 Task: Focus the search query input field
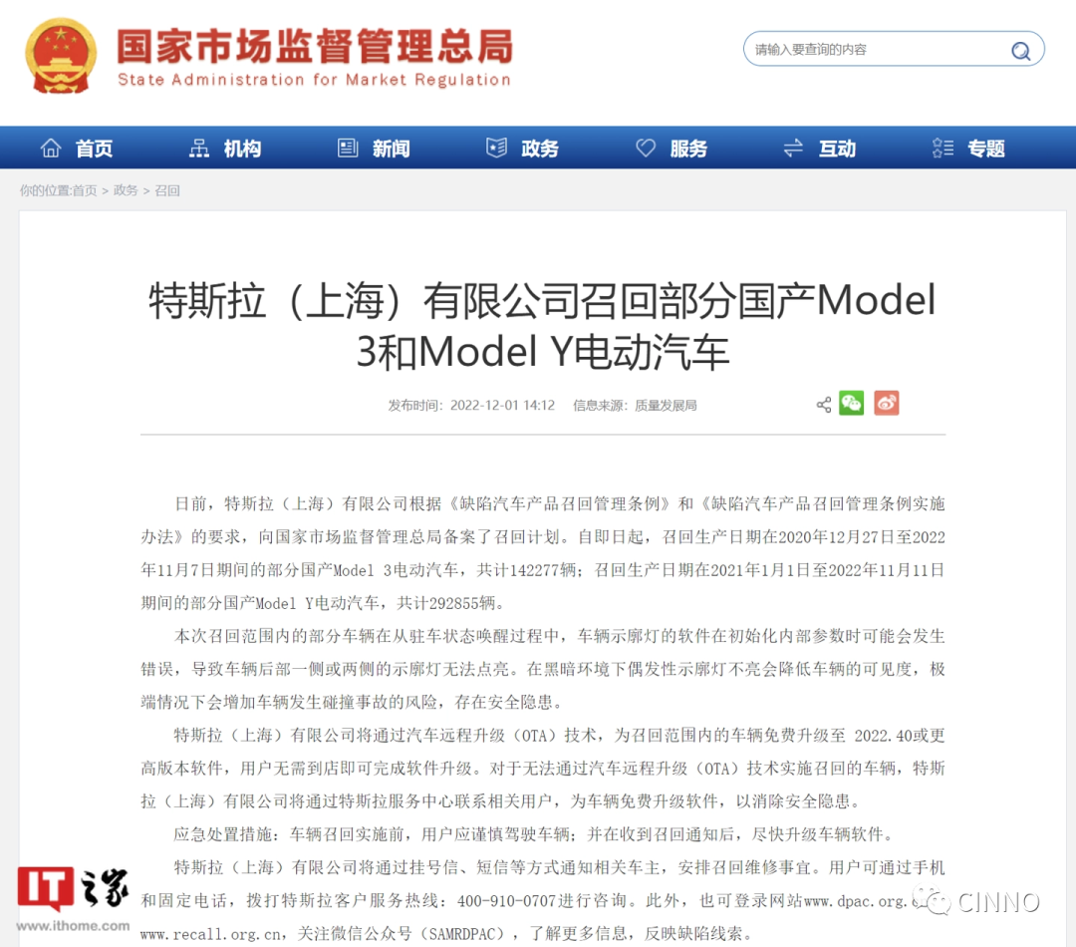coord(894,49)
